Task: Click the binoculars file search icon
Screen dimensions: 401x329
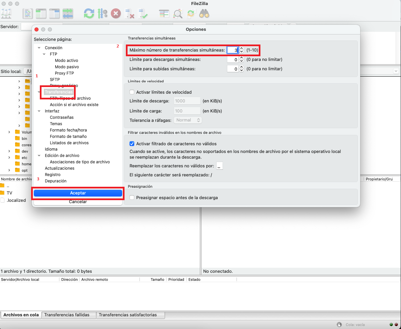Action: tap(204, 13)
